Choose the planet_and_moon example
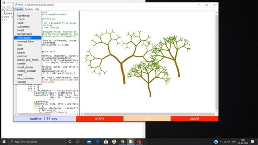Image resolution: width=258 pixels, height=145 pixels. 27,60
